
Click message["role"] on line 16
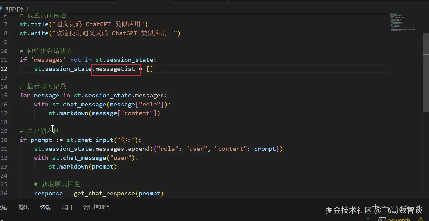(x=137, y=104)
